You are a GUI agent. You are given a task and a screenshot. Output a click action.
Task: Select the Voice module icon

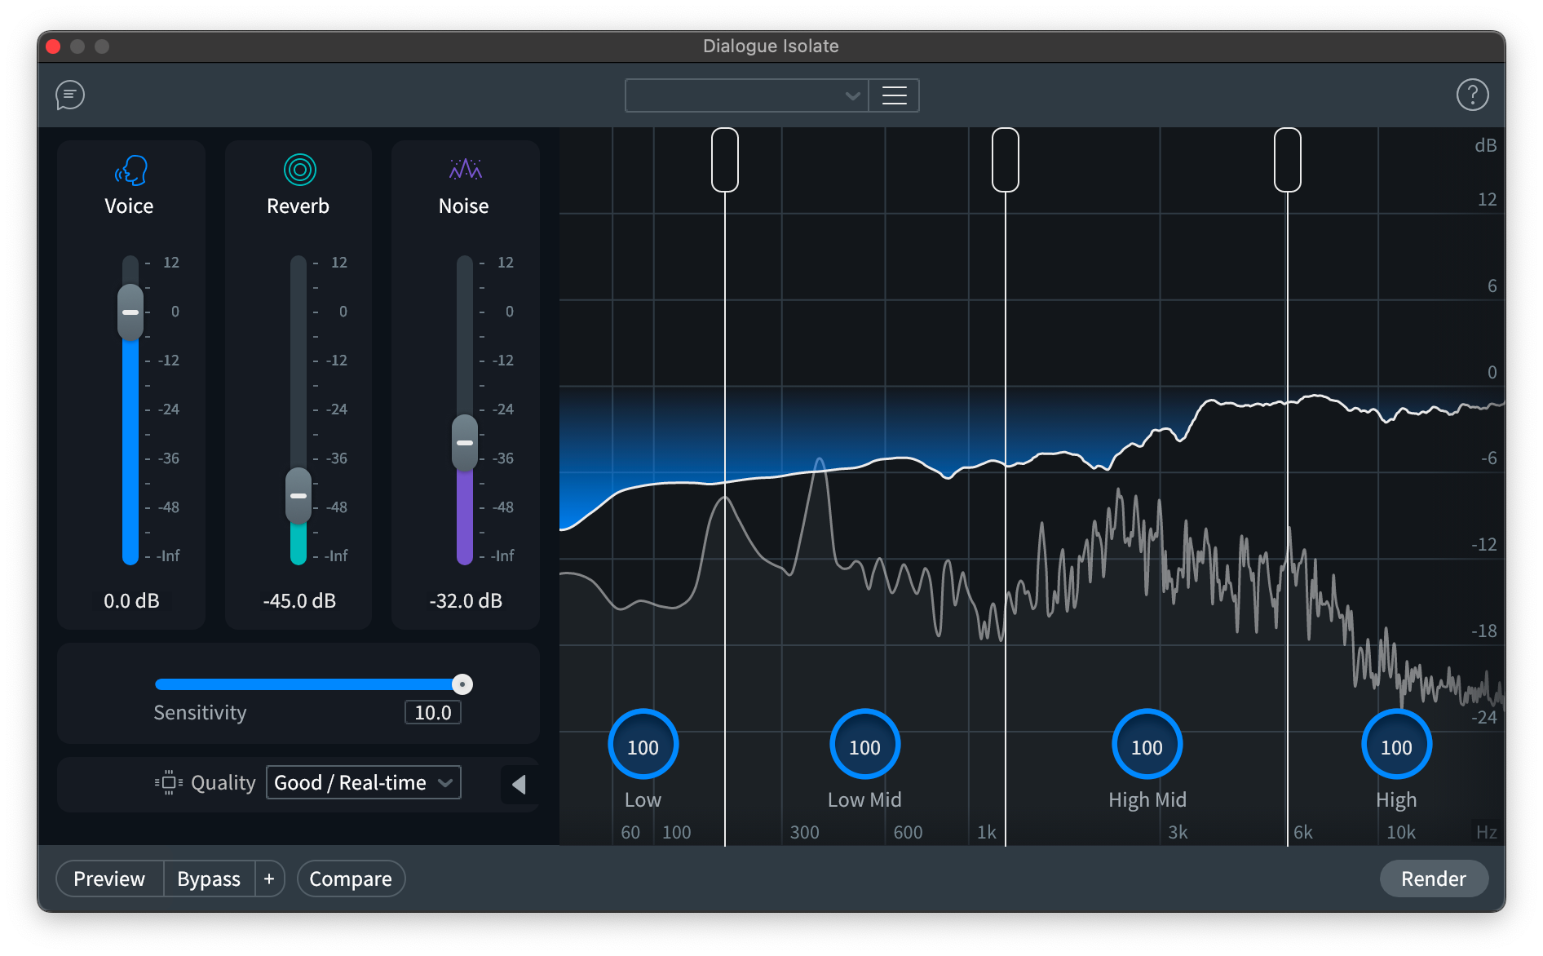pos(130,170)
